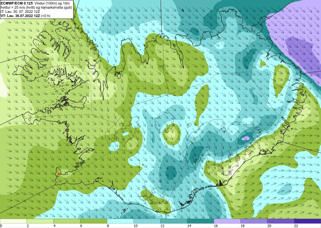Click the light yellow-green 2–4 legend swatch
The image size is (321, 228).
pos(40,221)
